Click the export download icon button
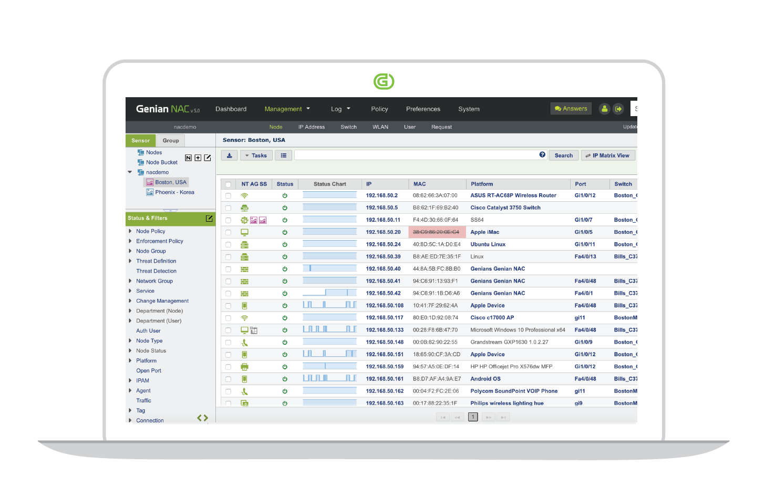765x497 pixels. pos(230,156)
